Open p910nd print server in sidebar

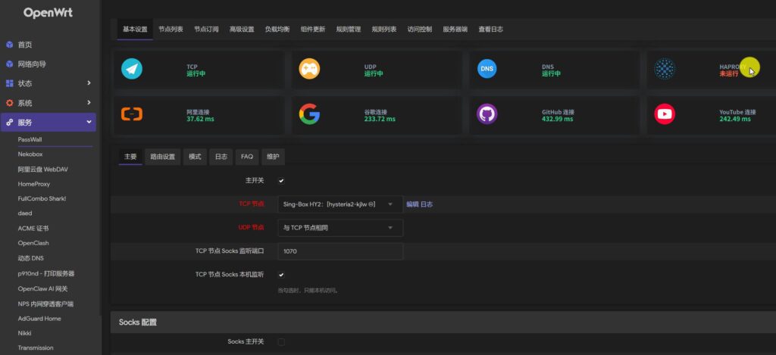click(46, 273)
